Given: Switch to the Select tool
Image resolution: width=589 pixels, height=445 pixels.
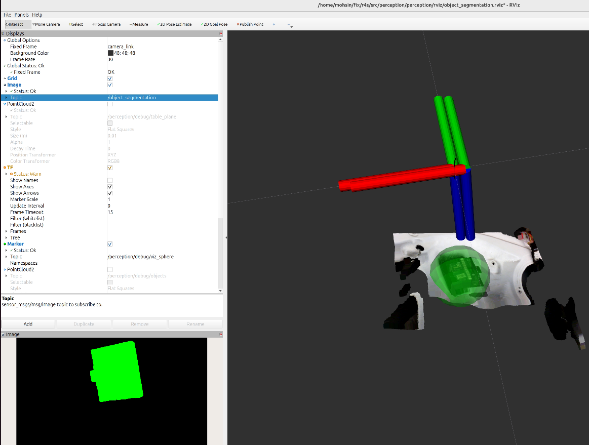Looking at the screenshot, I should click(x=75, y=24).
